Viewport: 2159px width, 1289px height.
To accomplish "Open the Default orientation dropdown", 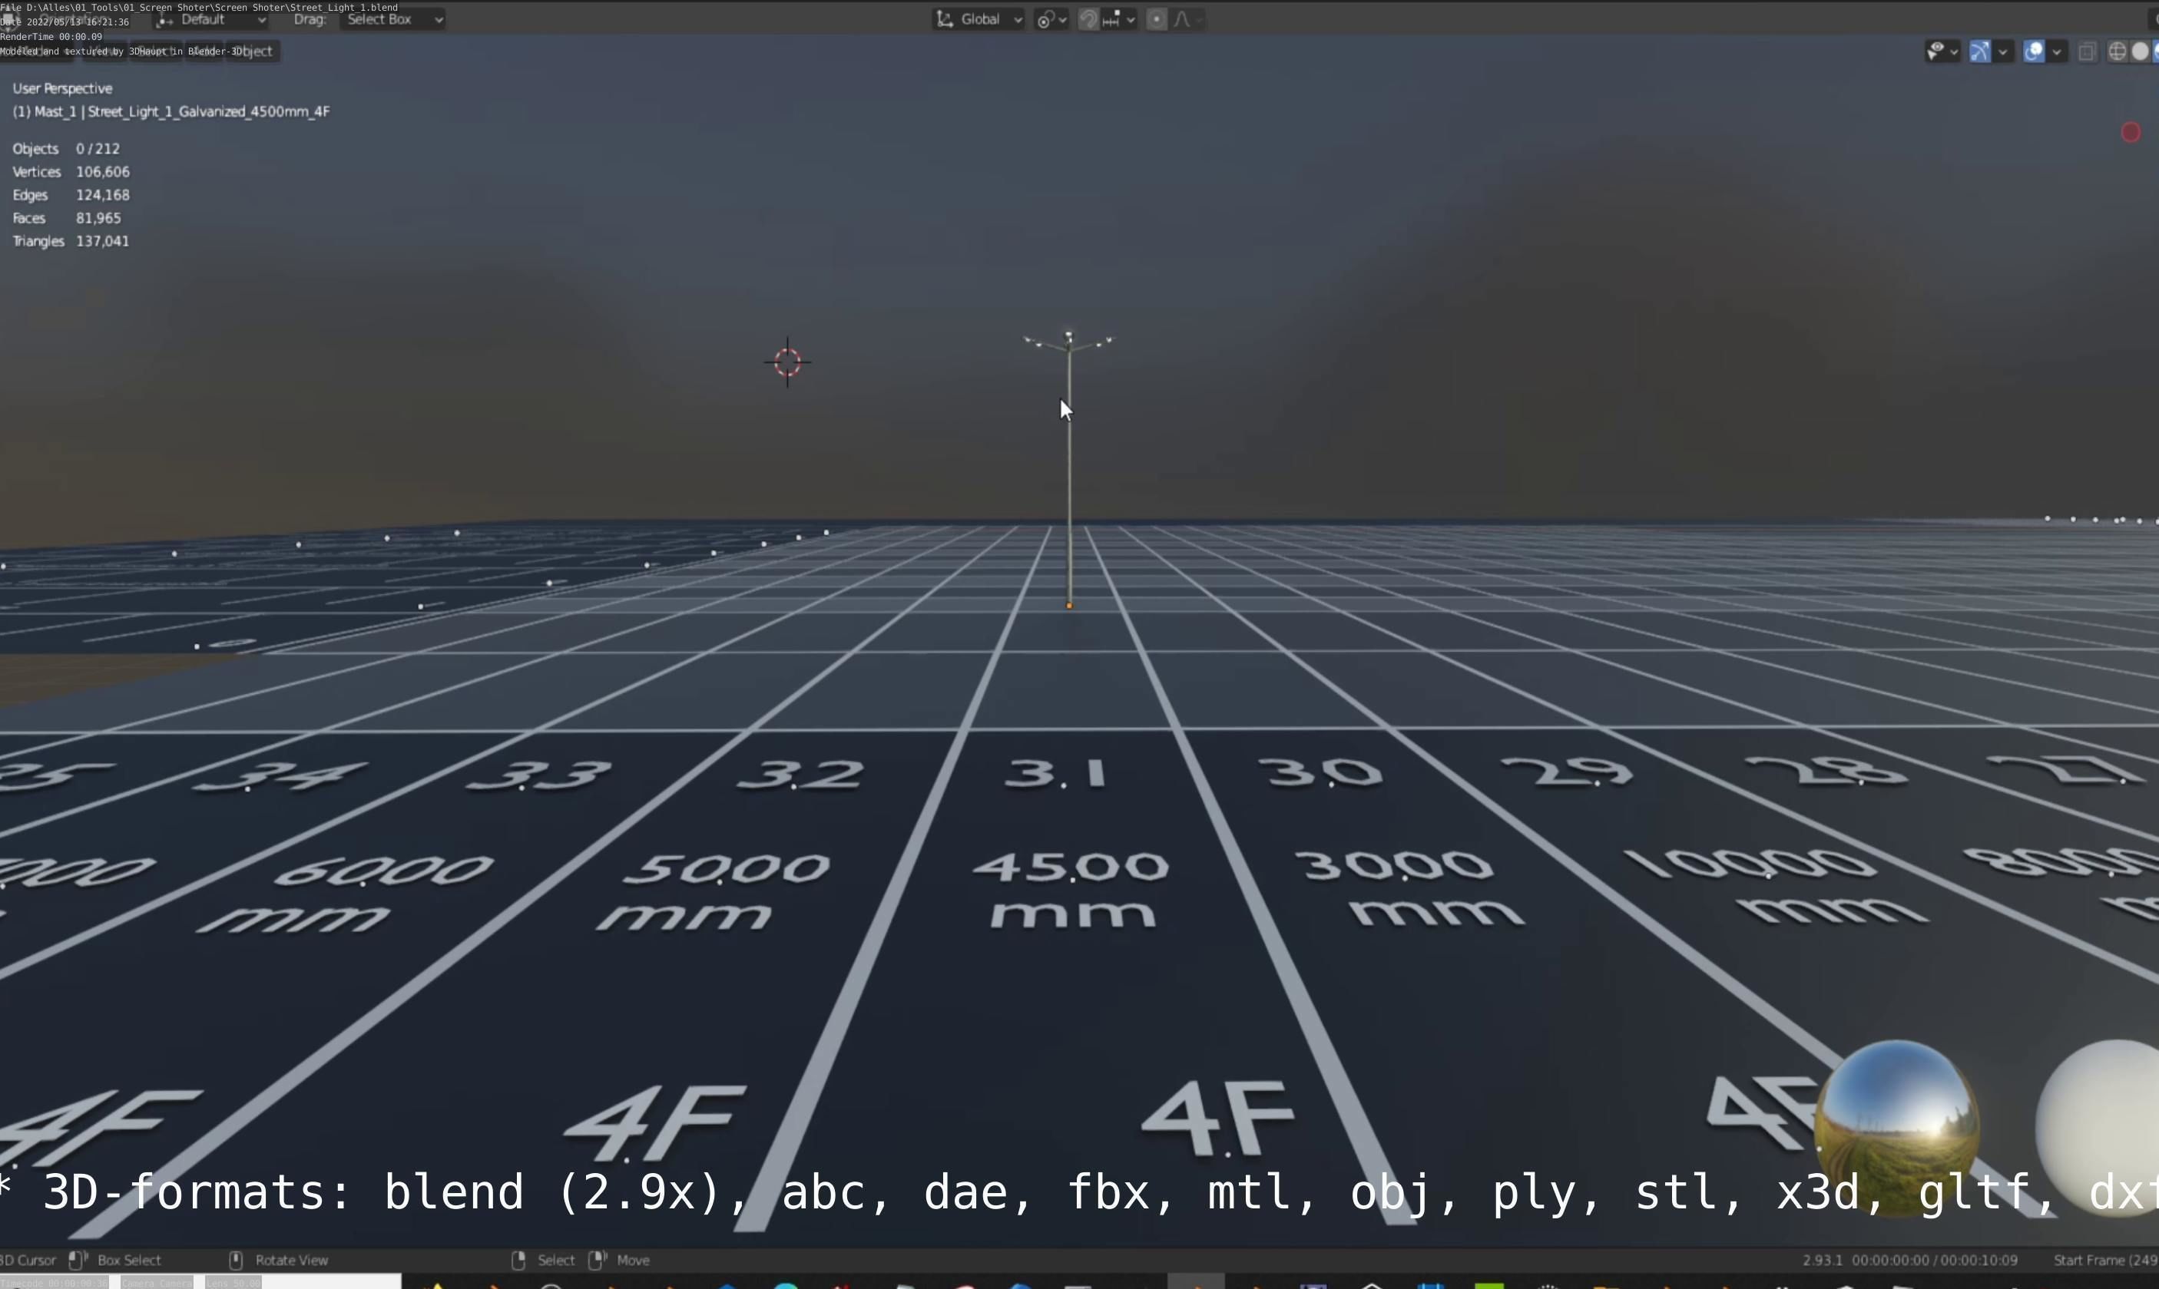I will coord(213,19).
